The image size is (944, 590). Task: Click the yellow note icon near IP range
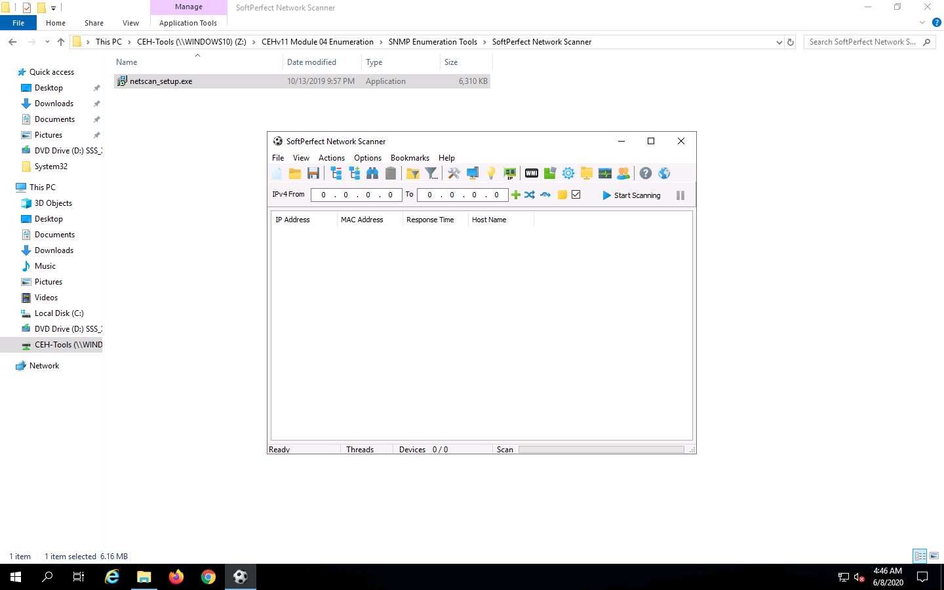pos(562,195)
